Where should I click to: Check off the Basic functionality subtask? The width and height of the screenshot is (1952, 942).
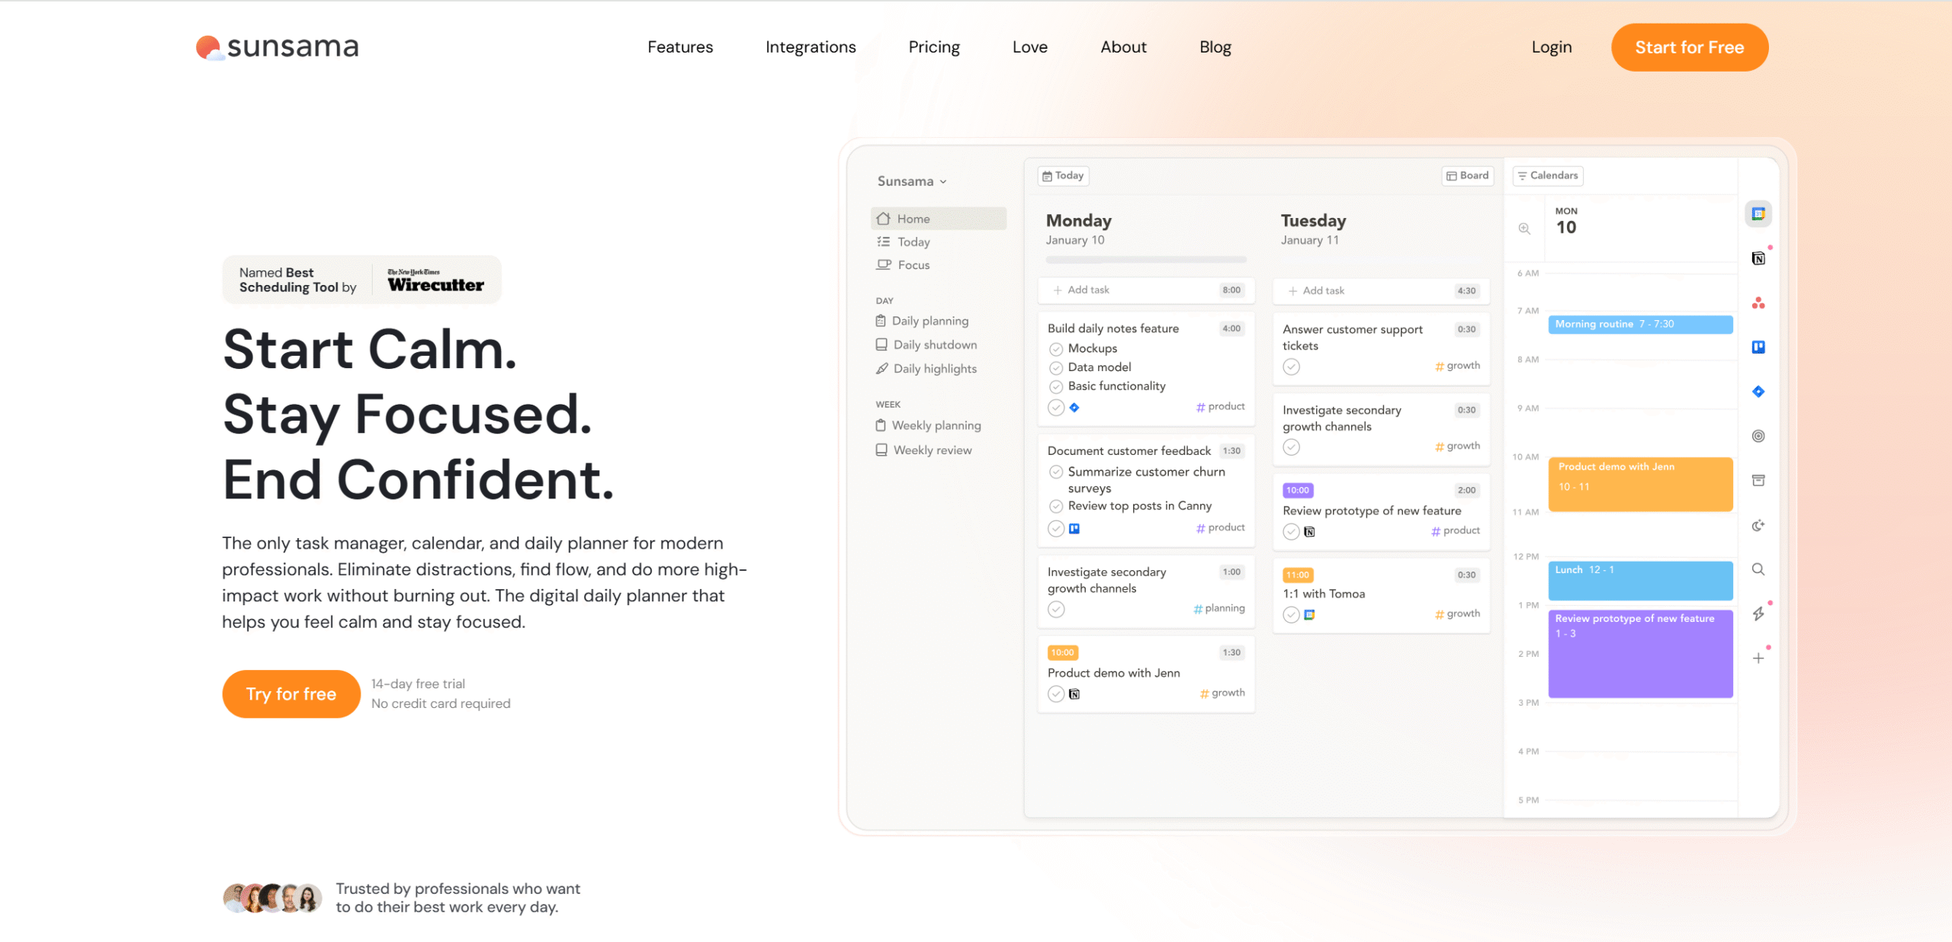click(1056, 387)
